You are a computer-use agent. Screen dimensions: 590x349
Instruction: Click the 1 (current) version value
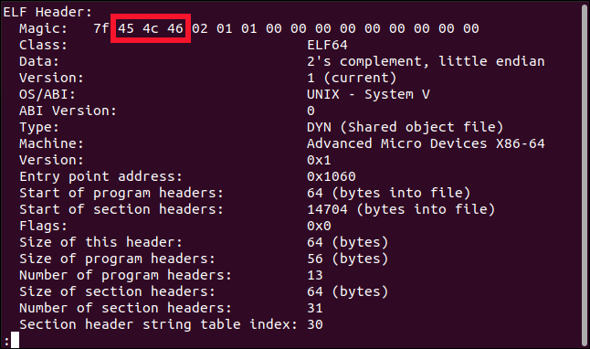pyautogui.click(x=352, y=78)
